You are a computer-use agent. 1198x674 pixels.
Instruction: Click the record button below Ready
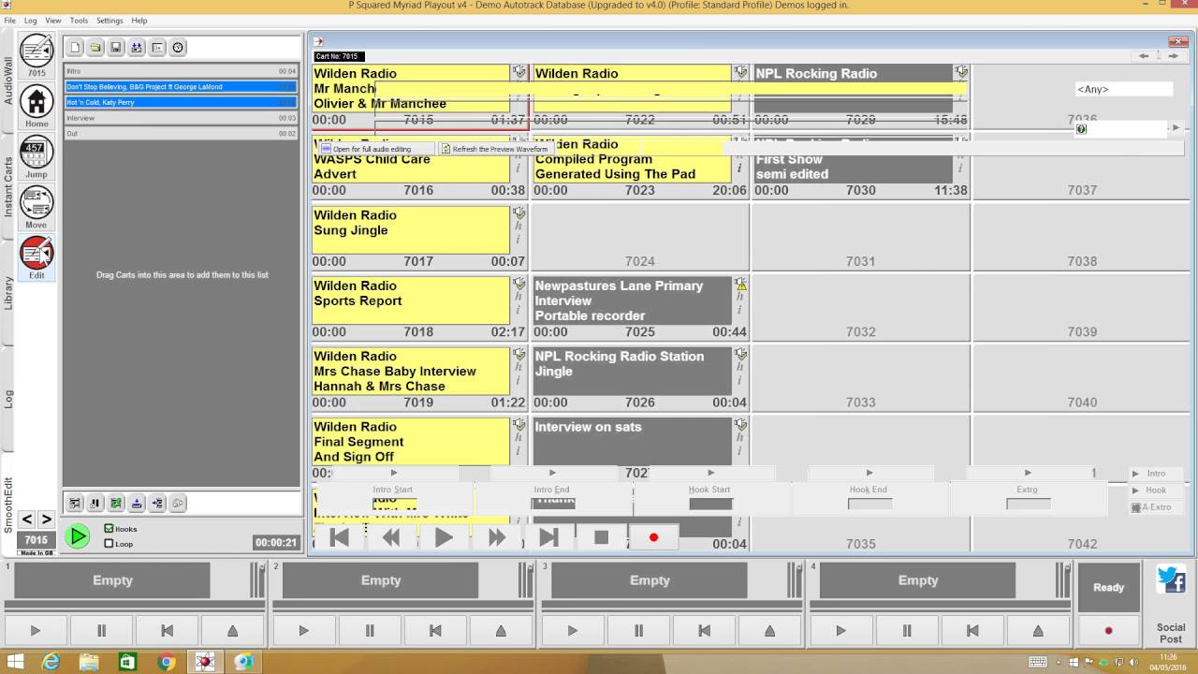click(x=1108, y=631)
